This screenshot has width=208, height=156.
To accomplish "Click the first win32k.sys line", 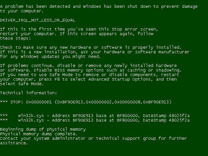I will [95, 116].
